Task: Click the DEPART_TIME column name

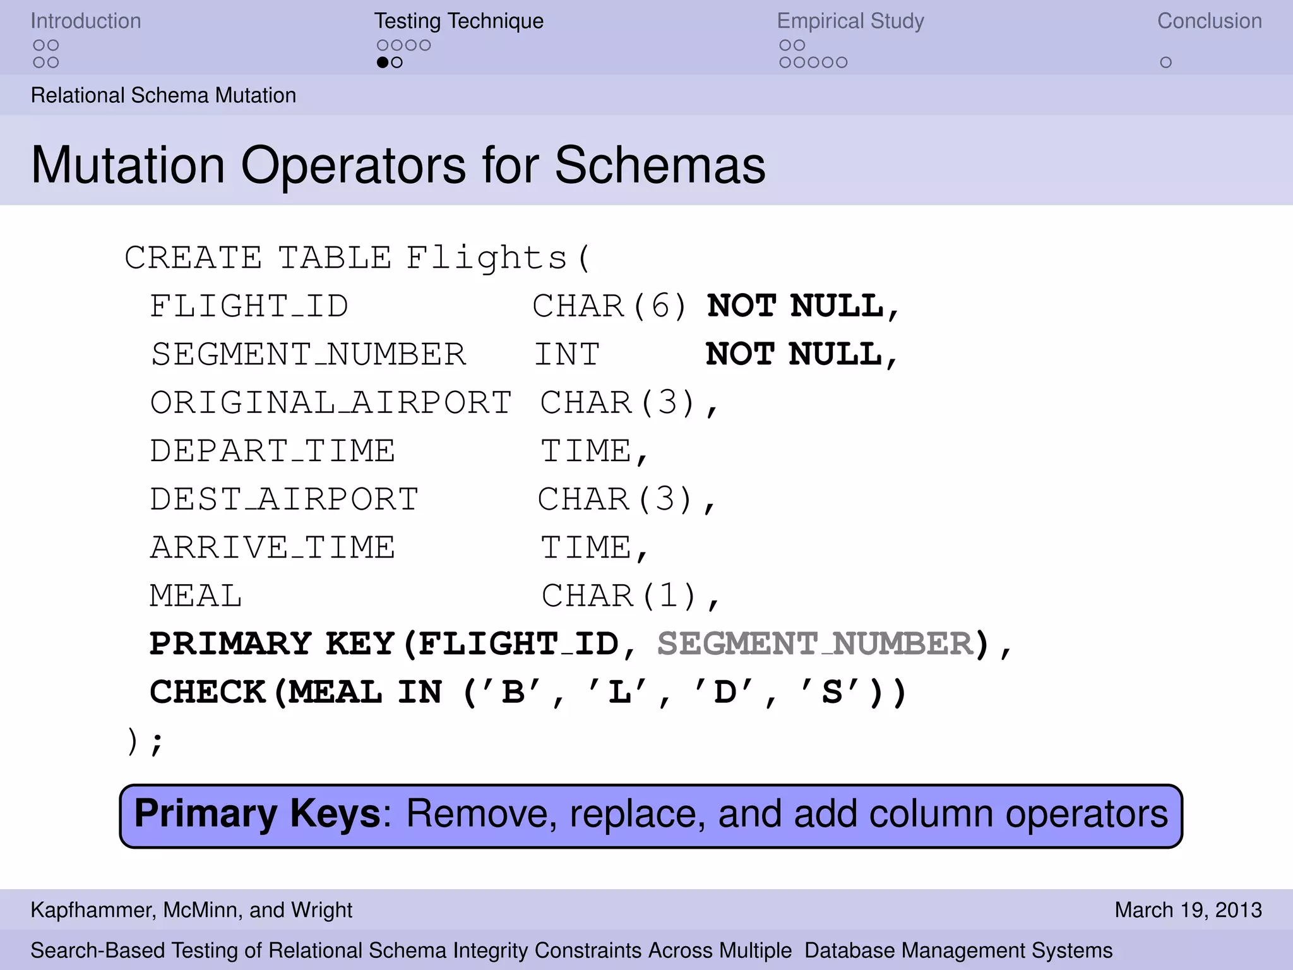Action: click(x=273, y=451)
